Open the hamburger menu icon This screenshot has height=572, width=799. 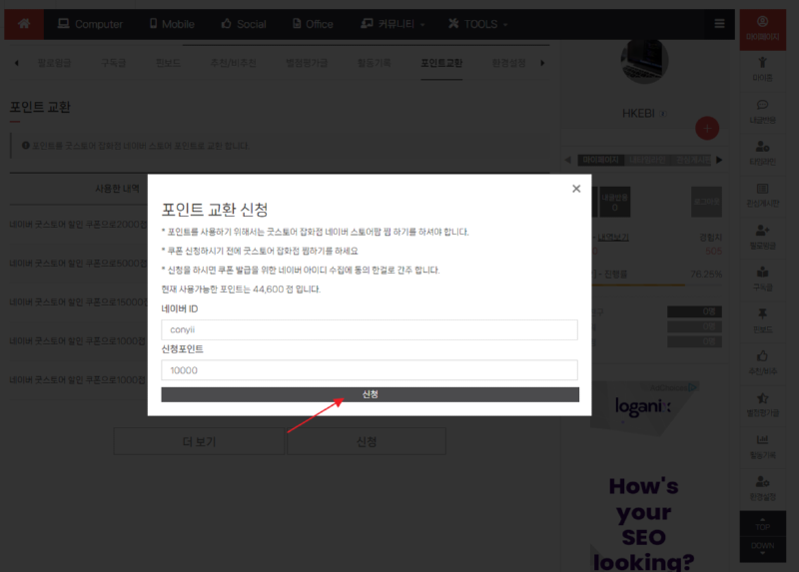pos(718,23)
